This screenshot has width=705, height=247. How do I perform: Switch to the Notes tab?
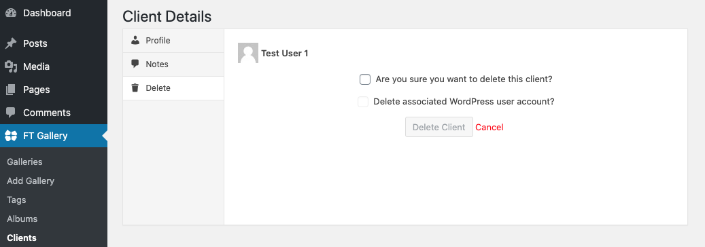[x=173, y=64]
